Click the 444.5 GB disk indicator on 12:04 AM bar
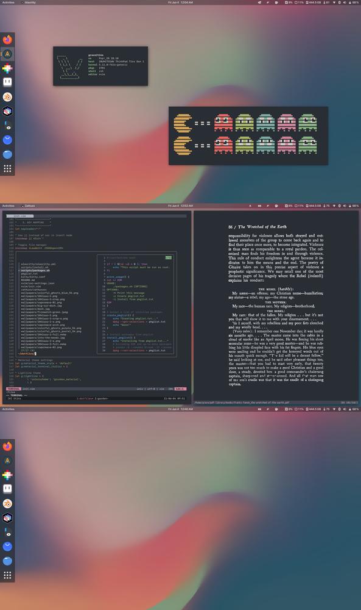The image size is (361, 610). pos(314,2)
